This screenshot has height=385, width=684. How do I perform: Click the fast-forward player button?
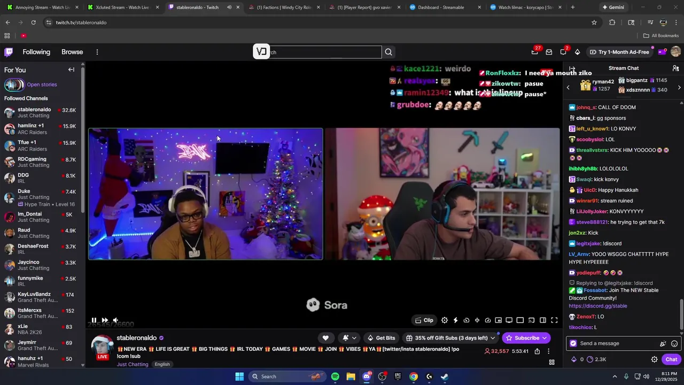click(x=105, y=320)
